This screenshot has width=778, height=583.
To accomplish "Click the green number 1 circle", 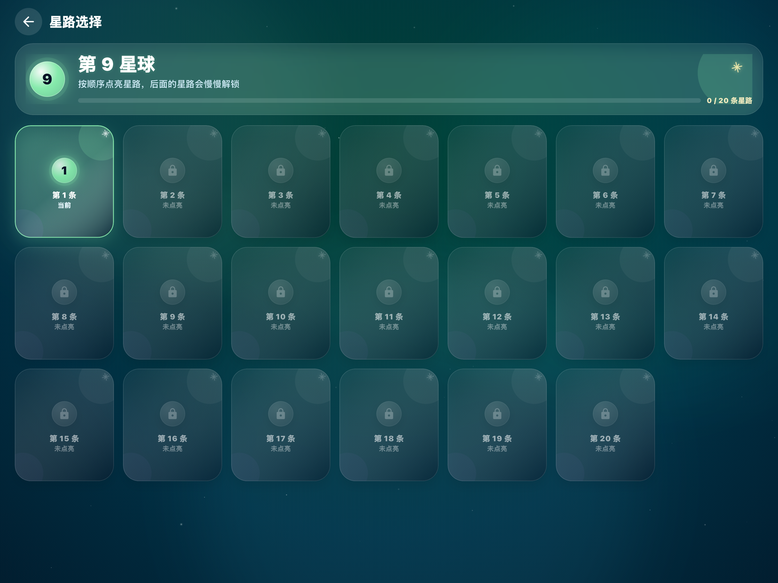I will (64, 171).
